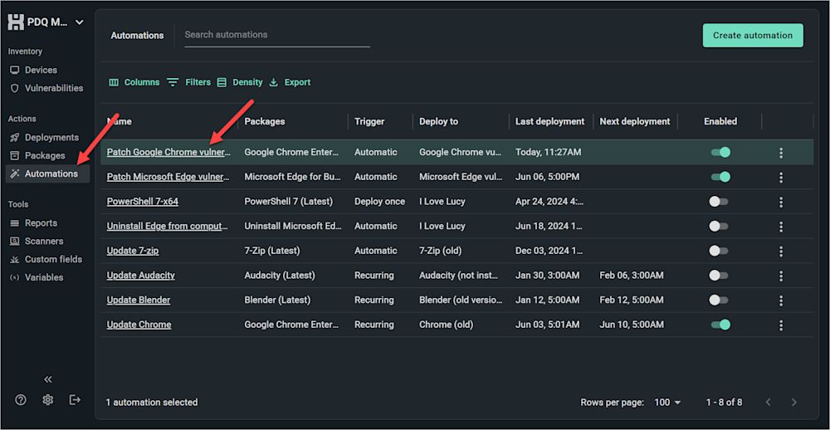The width and height of the screenshot is (830, 430).
Task: Click the help question mark icon
Action: click(21, 400)
